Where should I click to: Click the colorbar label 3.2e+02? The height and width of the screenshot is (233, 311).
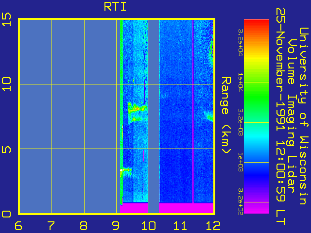(241, 202)
